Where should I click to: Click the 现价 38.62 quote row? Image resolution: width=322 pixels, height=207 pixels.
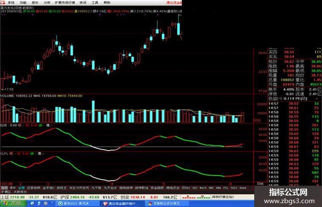tap(281, 62)
